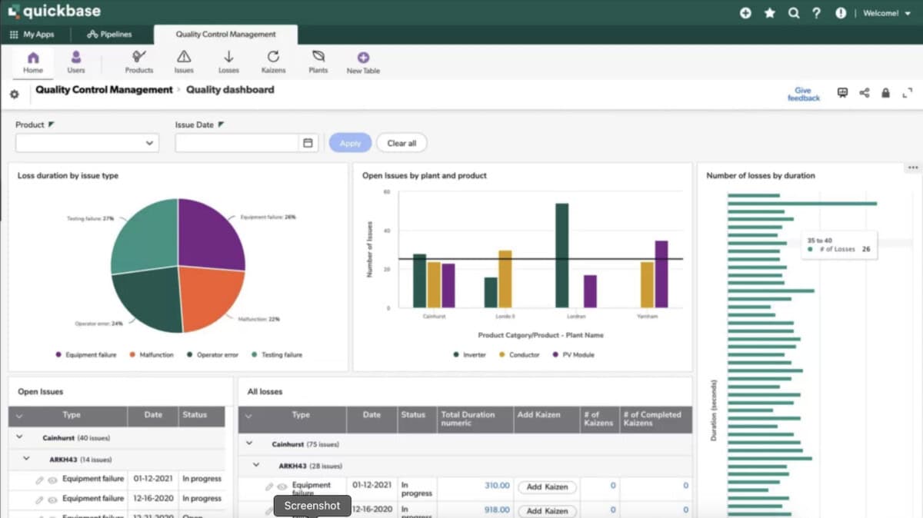Click the New Table plus icon

pyautogui.click(x=363, y=58)
